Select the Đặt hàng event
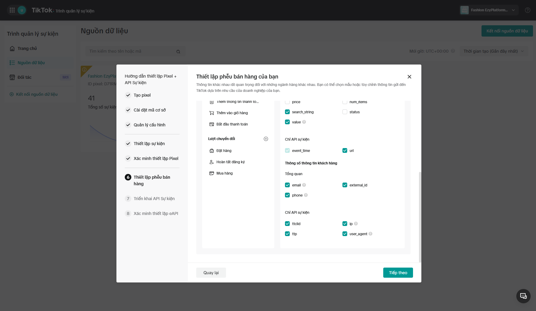The image size is (536, 311). coord(224,151)
